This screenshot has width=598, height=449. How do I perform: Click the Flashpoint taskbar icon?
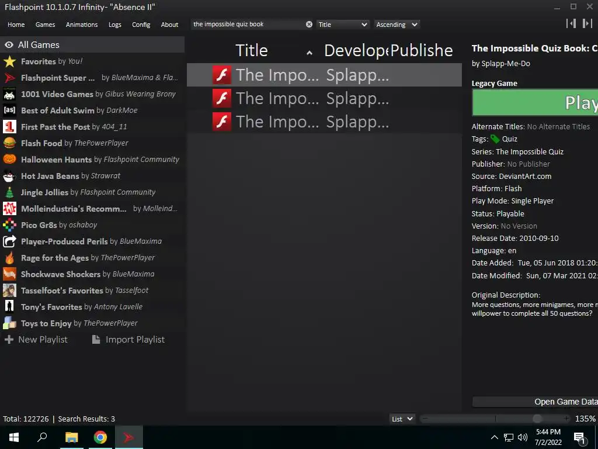pos(128,437)
